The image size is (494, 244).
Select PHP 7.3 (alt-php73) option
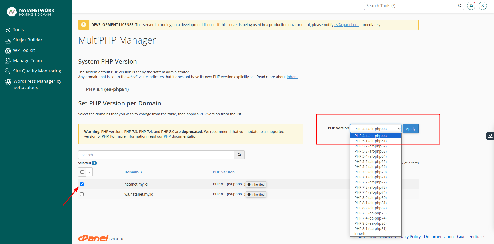[x=376, y=187]
